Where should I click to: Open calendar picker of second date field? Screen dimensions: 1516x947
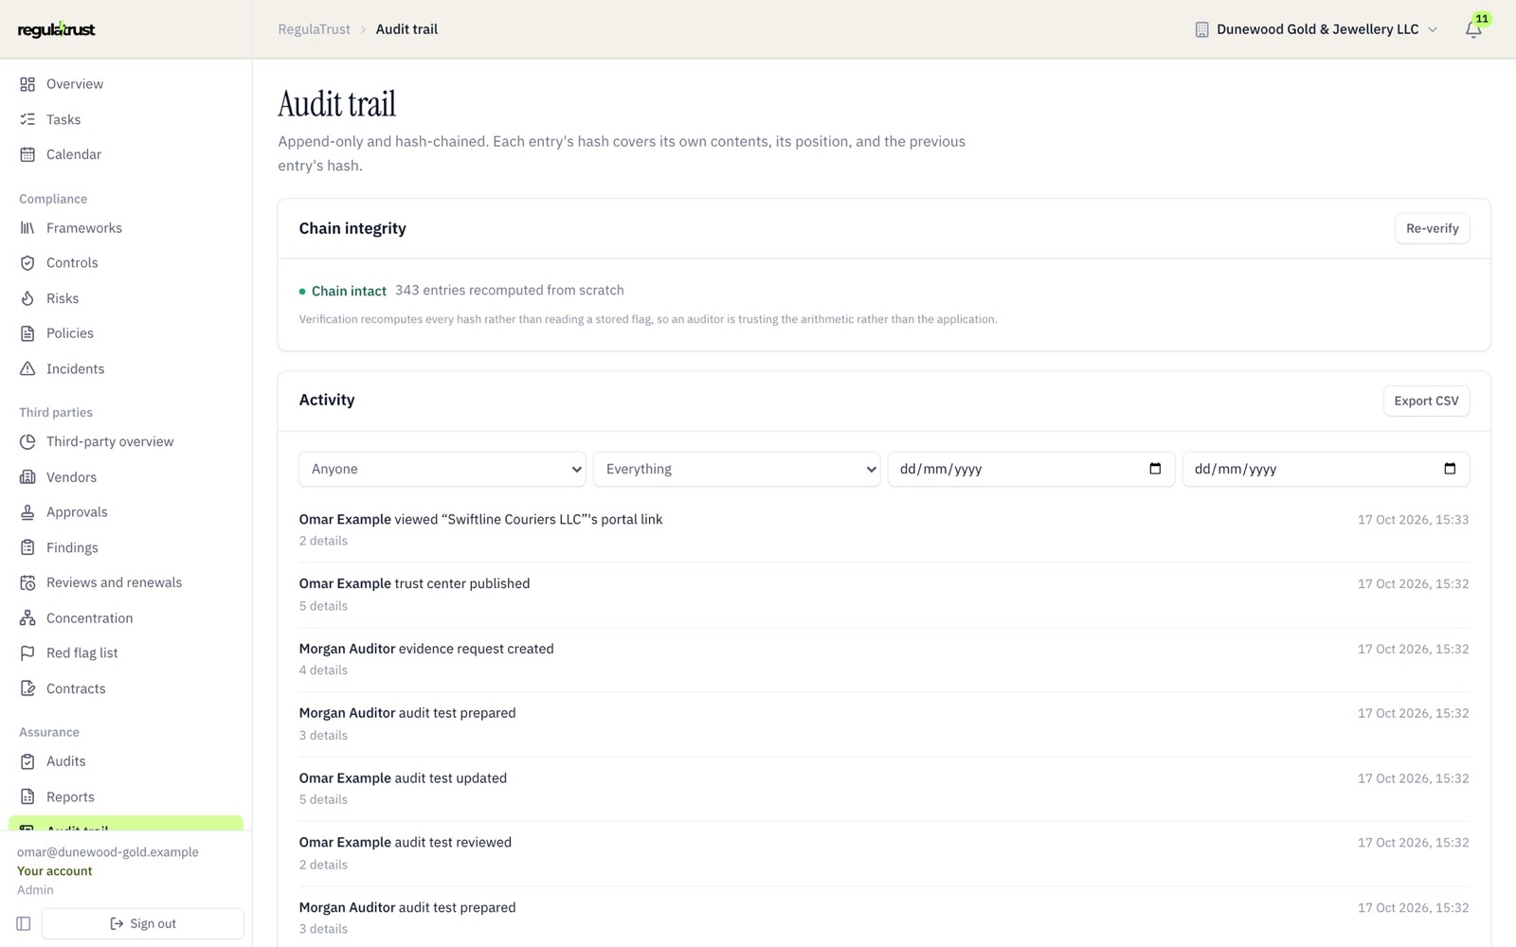pyautogui.click(x=1450, y=469)
